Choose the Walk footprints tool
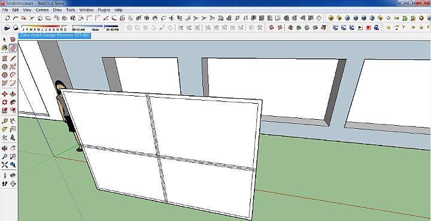Image resolution: width=431 pixels, height=221 pixels. pyautogui.click(x=5, y=184)
